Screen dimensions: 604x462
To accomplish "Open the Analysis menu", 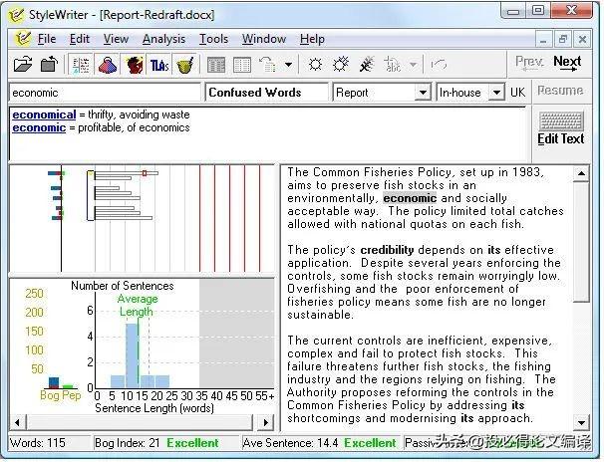I will tap(163, 39).
